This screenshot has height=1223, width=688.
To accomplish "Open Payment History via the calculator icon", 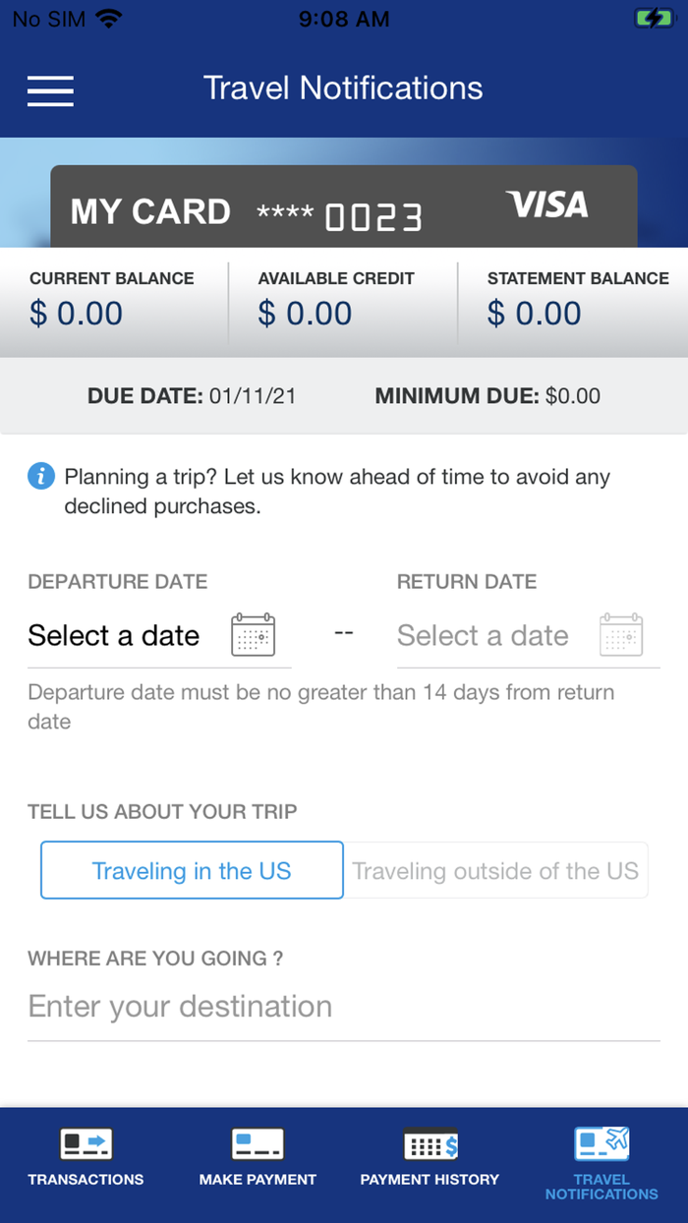I will [430, 1143].
